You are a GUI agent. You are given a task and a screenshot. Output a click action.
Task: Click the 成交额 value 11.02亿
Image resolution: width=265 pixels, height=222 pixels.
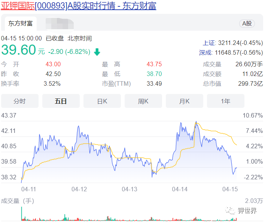[253, 74]
